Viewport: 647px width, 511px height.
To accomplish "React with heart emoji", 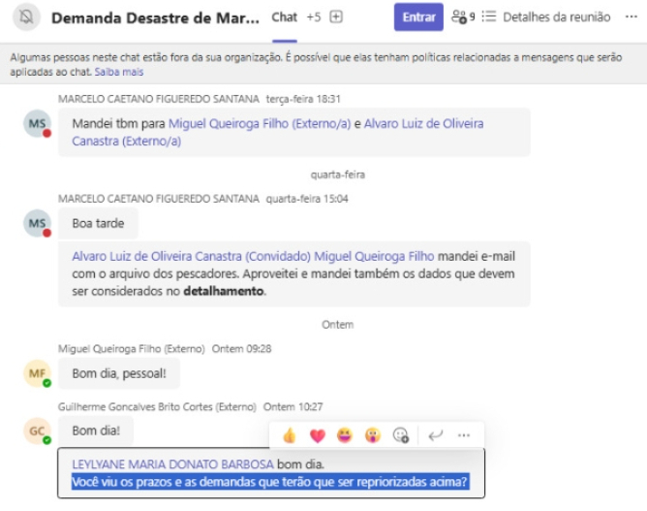I will point(318,435).
